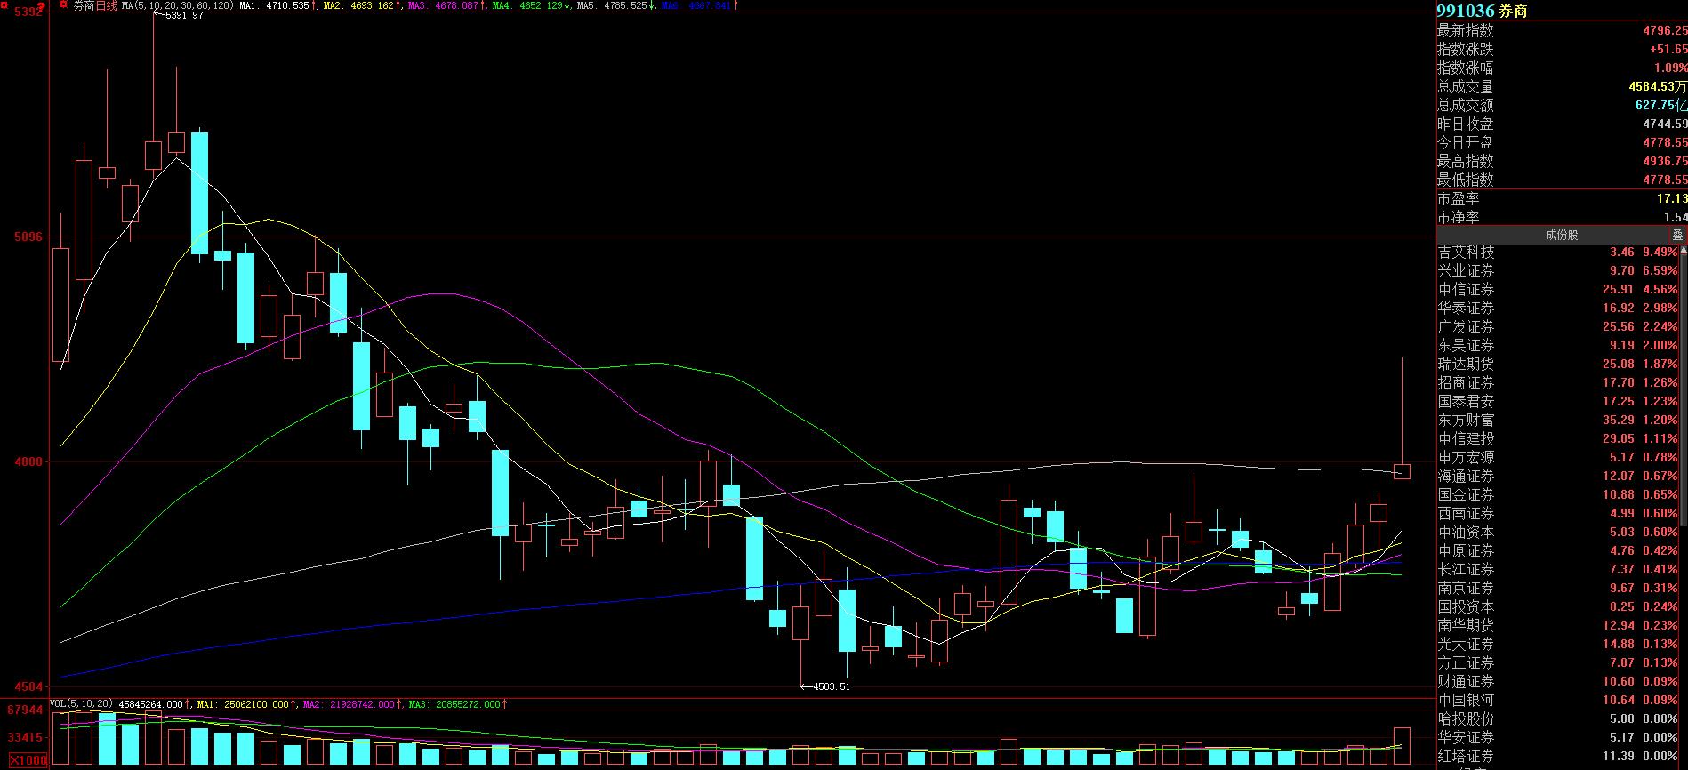This screenshot has height=770, width=1688.
Task: Click the small red square icon in top-left corner
Action: pyautogui.click(x=5, y=4)
